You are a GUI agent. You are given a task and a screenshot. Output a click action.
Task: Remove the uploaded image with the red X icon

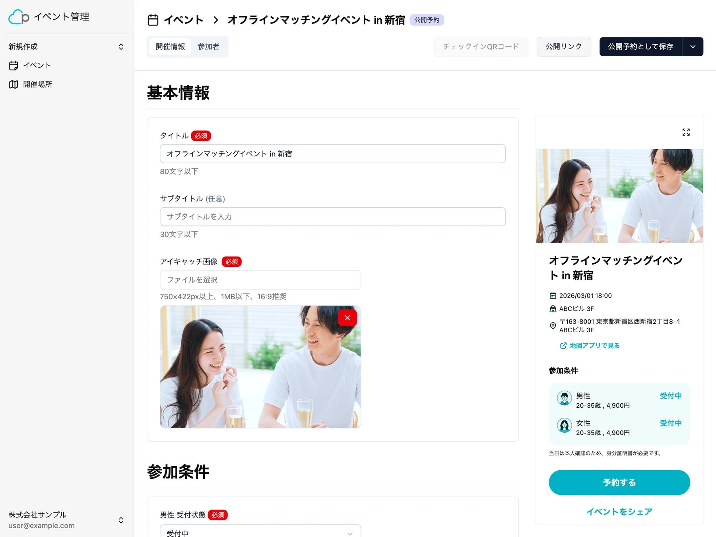(347, 317)
